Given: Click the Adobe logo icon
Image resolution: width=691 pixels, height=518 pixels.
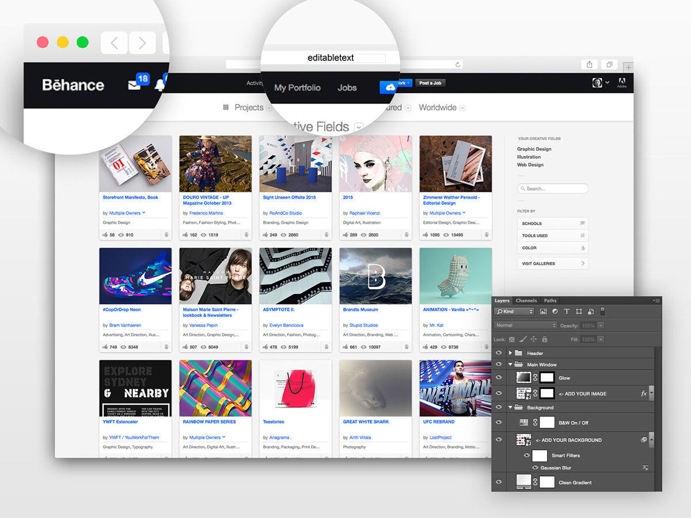Looking at the screenshot, I should pyautogui.click(x=622, y=82).
